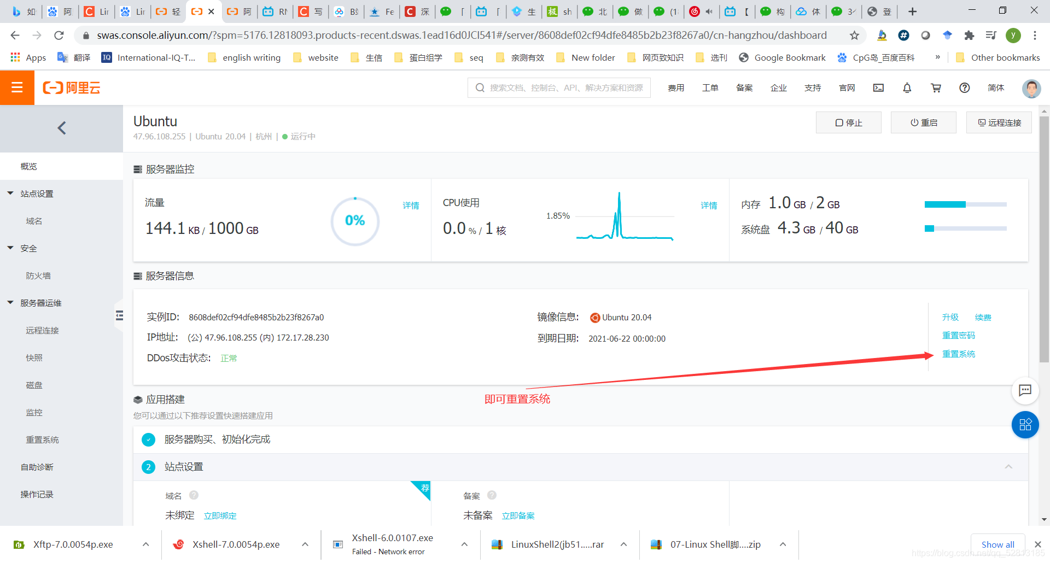
Task: Click Show all downloads
Action: pos(997,544)
